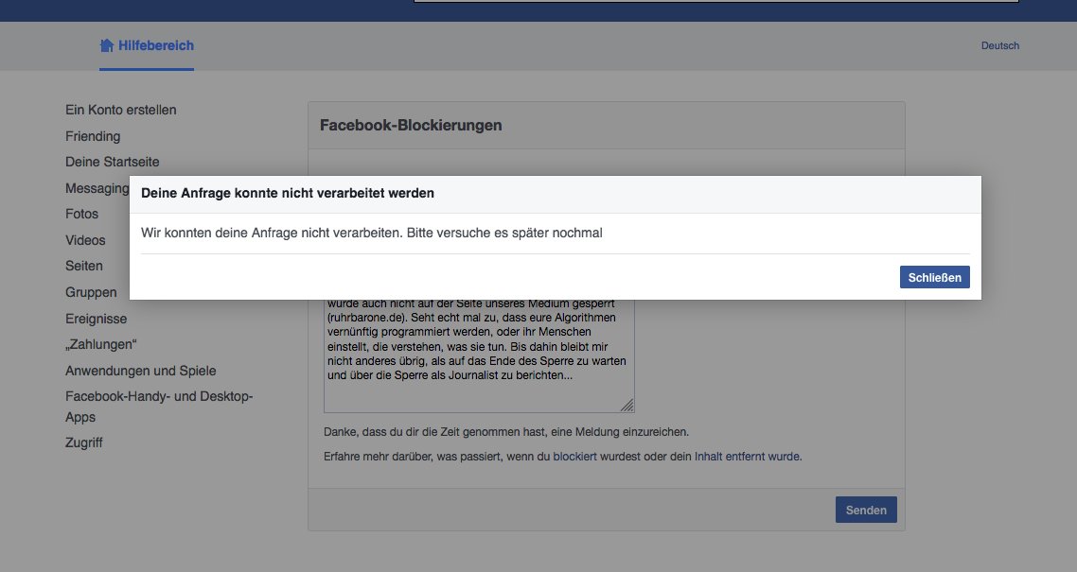Select Seiten in the sidebar

pos(83,266)
